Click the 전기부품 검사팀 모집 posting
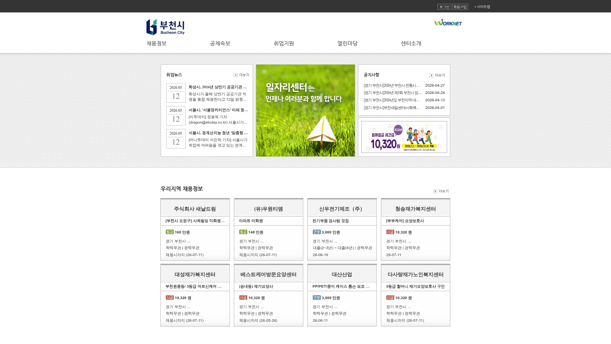The image size is (611, 344). point(331,221)
